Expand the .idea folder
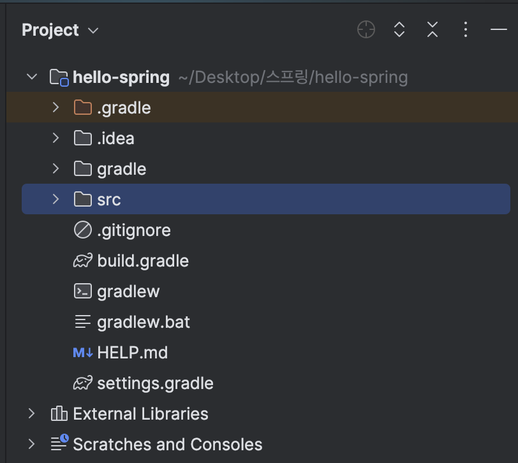Screen dimensions: 518x463 click(x=56, y=138)
